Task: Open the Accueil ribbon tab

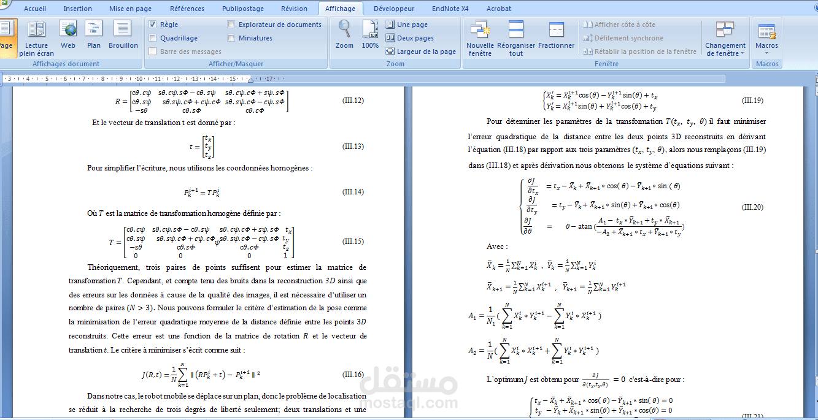Action: (34, 9)
